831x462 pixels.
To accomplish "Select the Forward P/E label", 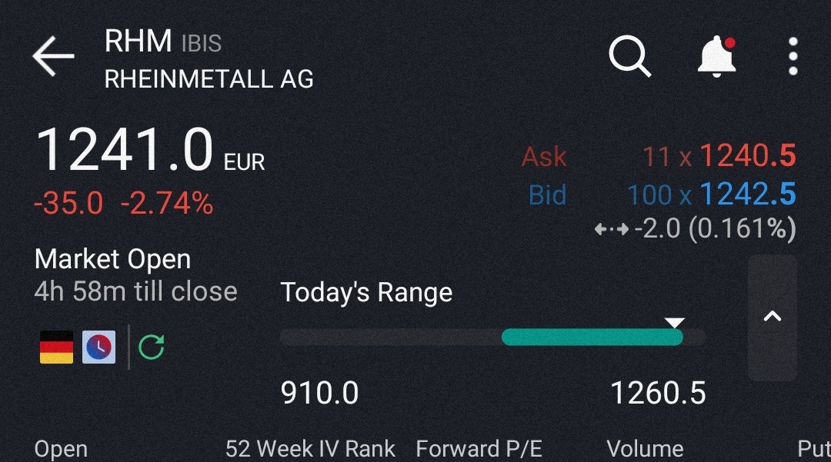I will (479, 449).
